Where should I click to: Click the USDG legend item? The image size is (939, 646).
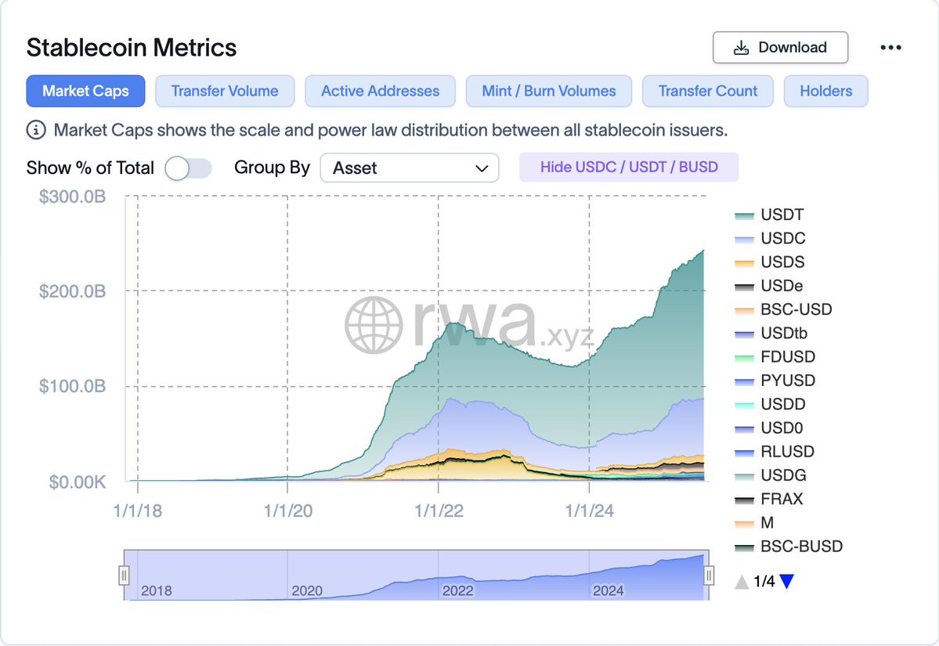[771, 475]
